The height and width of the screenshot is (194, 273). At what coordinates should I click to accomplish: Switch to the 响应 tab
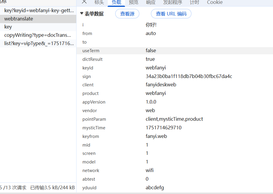(151, 2)
